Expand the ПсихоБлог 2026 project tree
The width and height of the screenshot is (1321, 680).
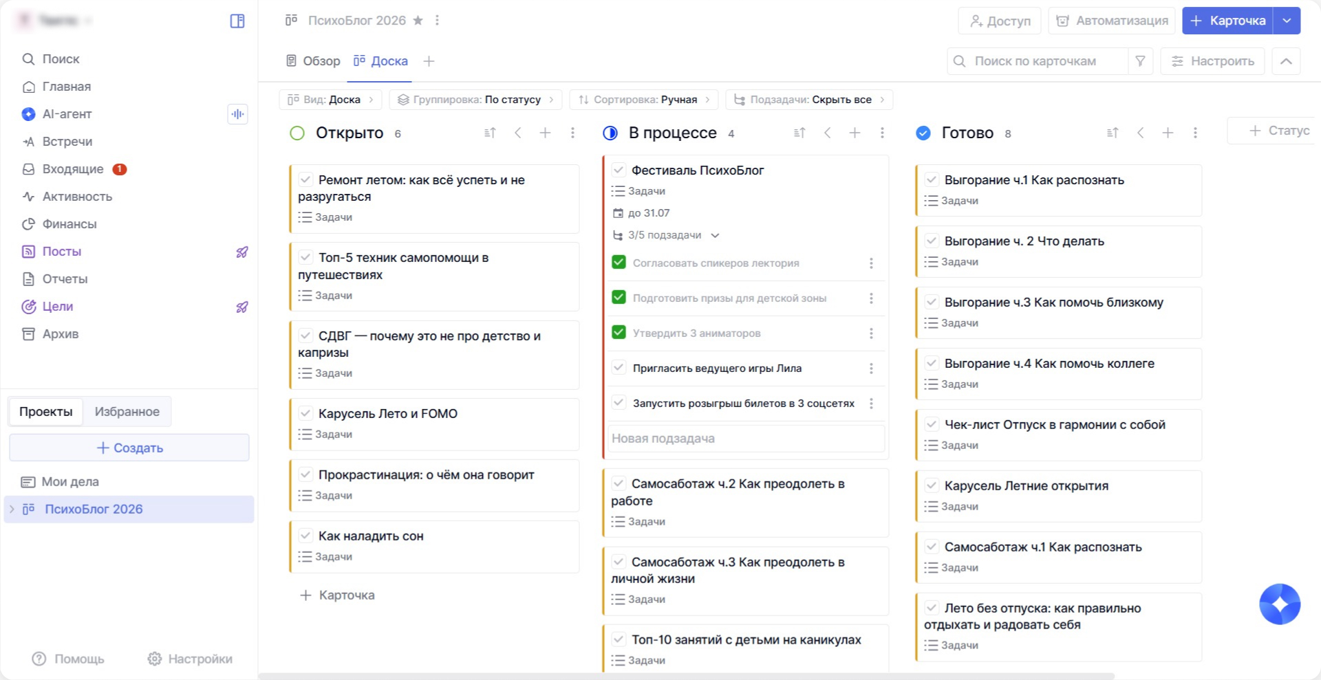pos(12,509)
